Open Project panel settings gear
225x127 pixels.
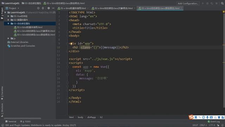click(x=49, y=8)
